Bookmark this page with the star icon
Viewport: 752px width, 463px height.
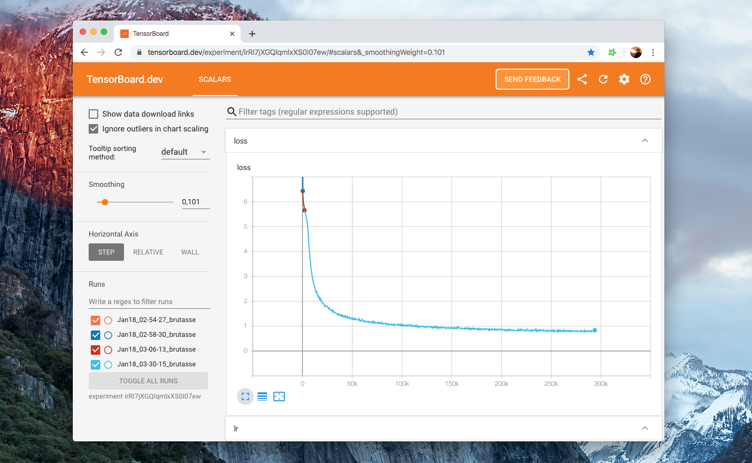pos(591,52)
